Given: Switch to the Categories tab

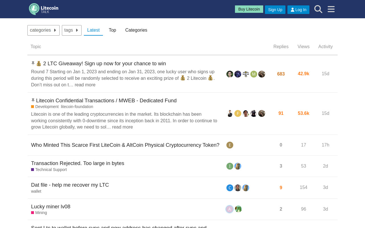Looking at the screenshot, I should (x=136, y=30).
